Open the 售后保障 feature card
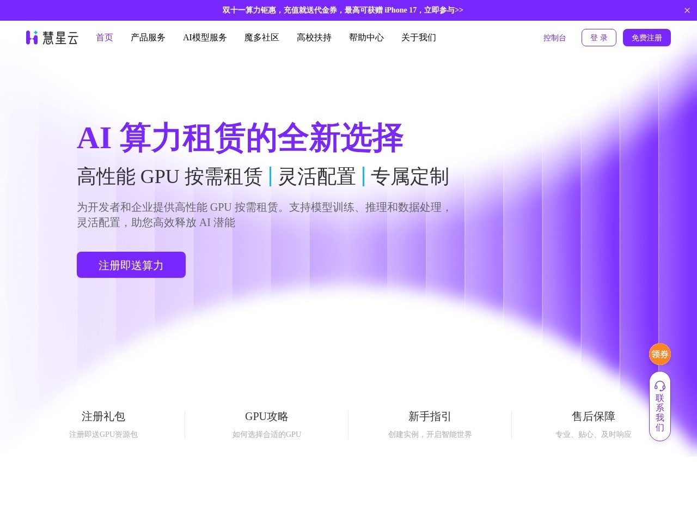 click(x=593, y=424)
